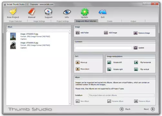Click the Exit arrow icon
Screen dimensions: 162x116
coord(102,12)
